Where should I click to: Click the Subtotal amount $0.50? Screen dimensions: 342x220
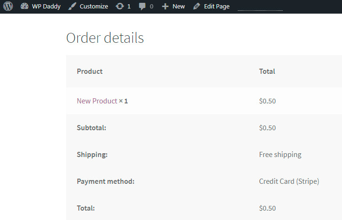pos(267,128)
